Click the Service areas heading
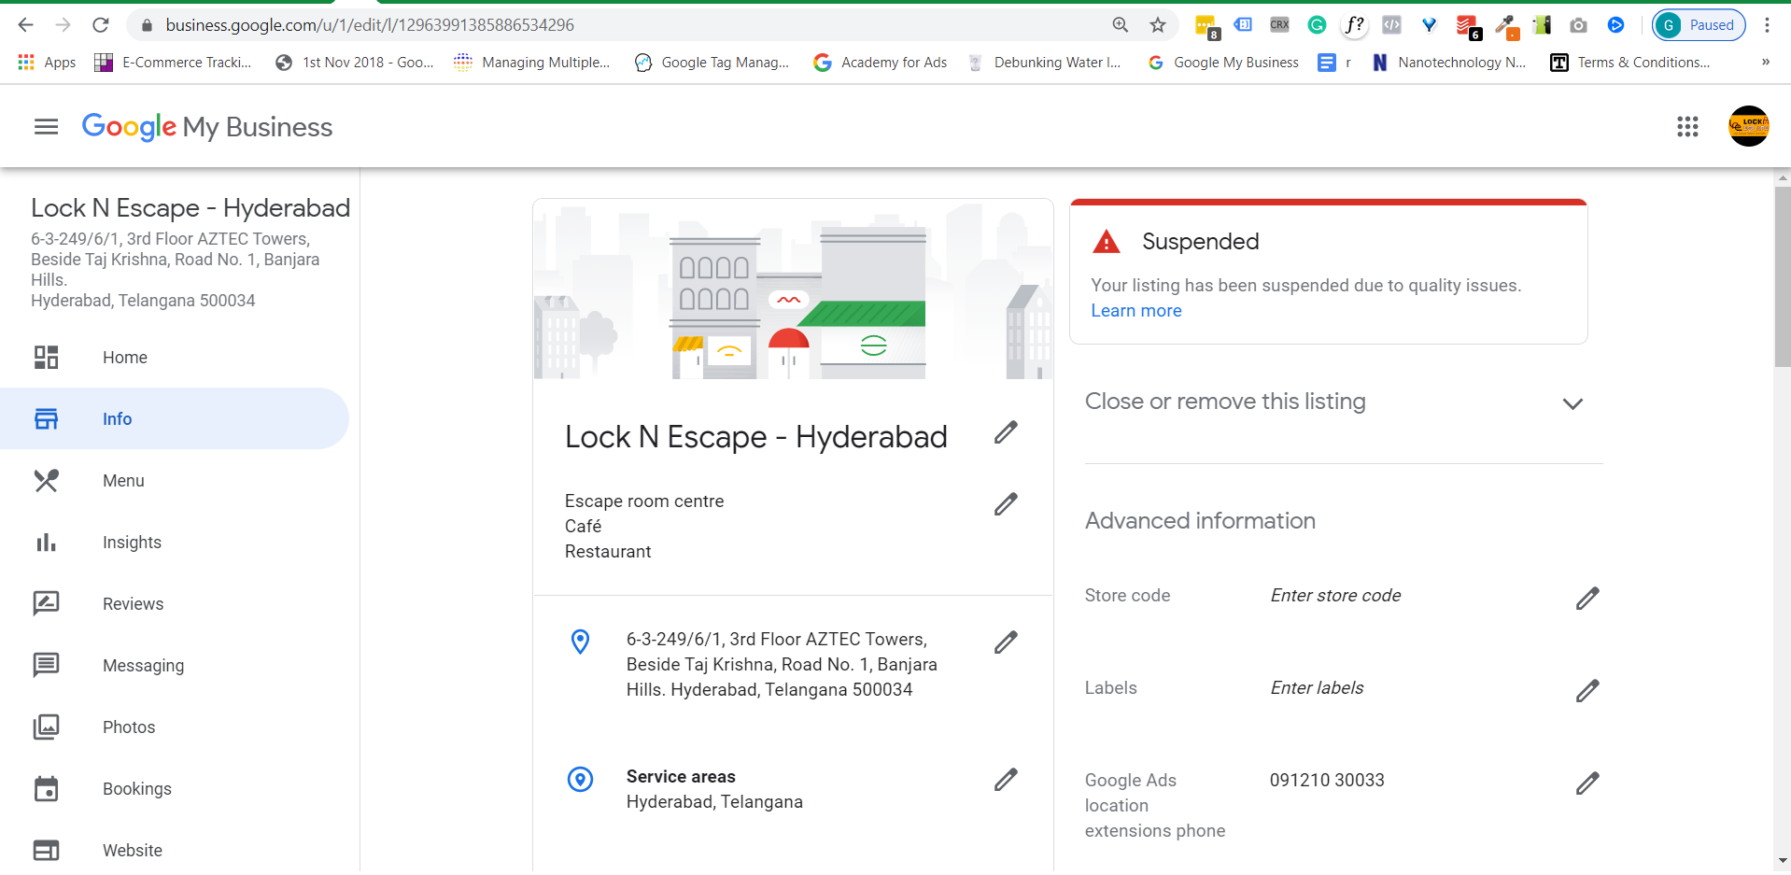Image resolution: width=1791 pixels, height=875 pixels. (x=681, y=777)
